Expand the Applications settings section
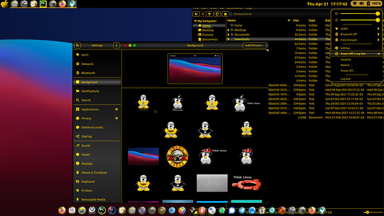 click(x=116, y=109)
